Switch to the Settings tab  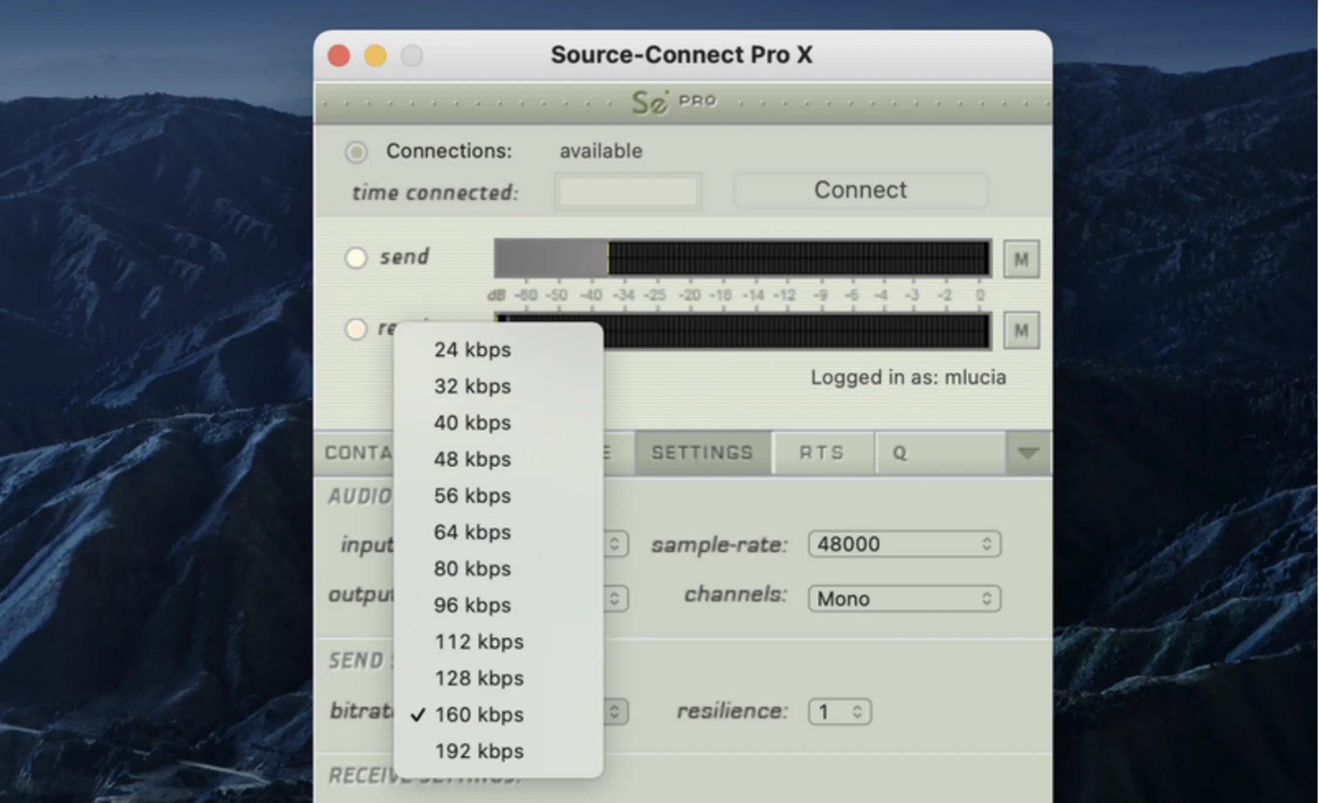tap(702, 453)
